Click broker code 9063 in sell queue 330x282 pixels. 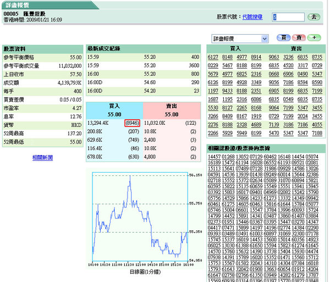click(x=273, y=57)
